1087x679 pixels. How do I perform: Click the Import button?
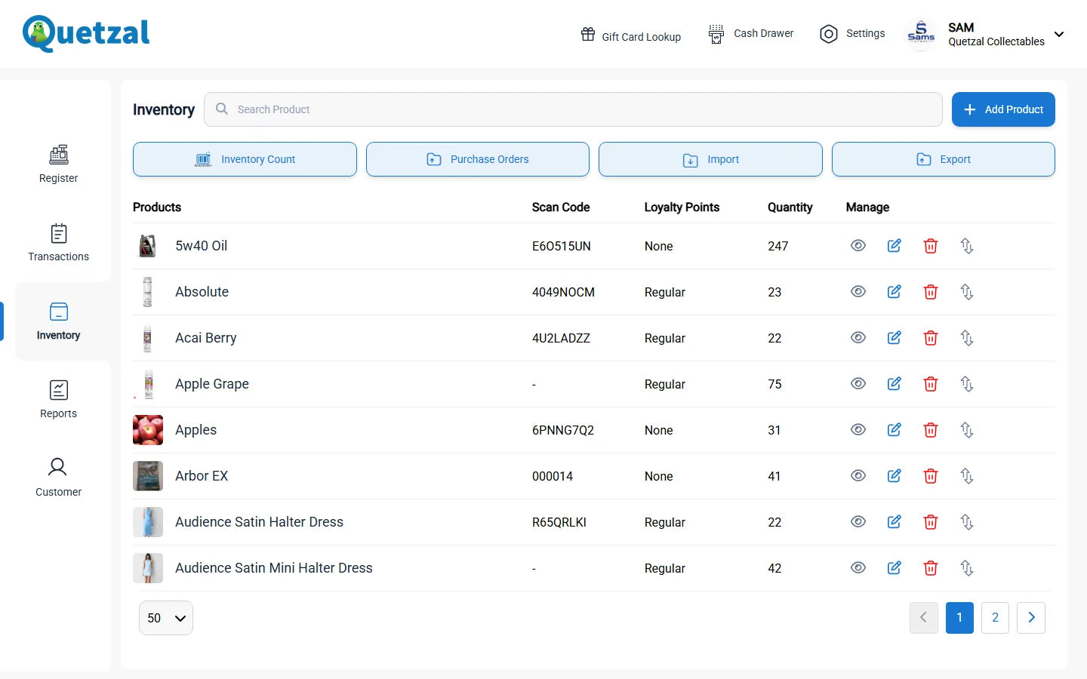point(710,159)
